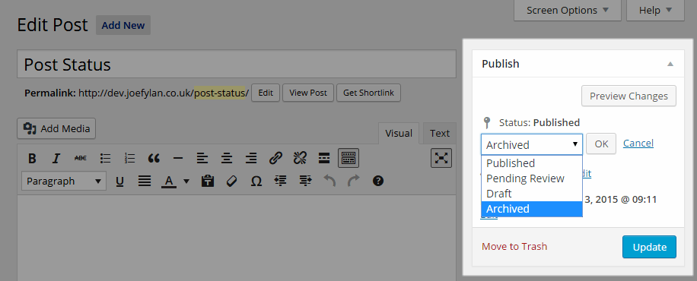The image size is (697, 281).
Task: Toggle bold formatting in editor toolbar
Action: (32, 158)
